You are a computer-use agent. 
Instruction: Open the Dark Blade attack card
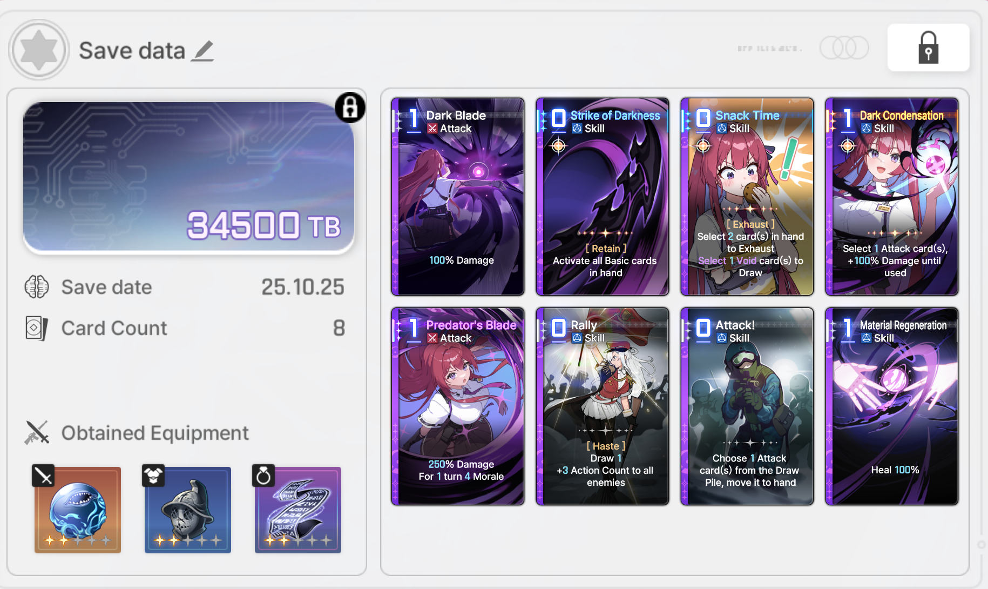pyautogui.click(x=458, y=197)
